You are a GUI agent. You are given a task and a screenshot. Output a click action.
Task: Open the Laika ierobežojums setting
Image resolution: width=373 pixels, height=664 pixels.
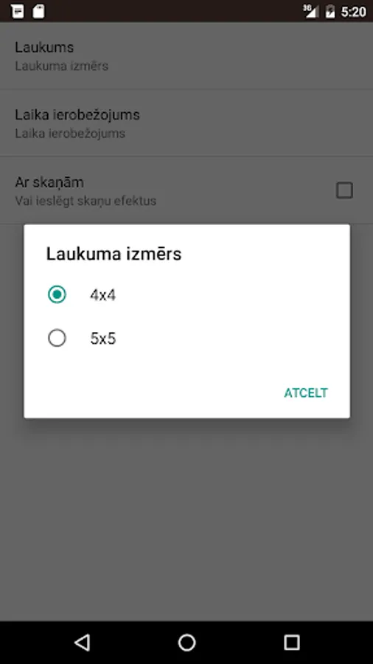(186, 122)
